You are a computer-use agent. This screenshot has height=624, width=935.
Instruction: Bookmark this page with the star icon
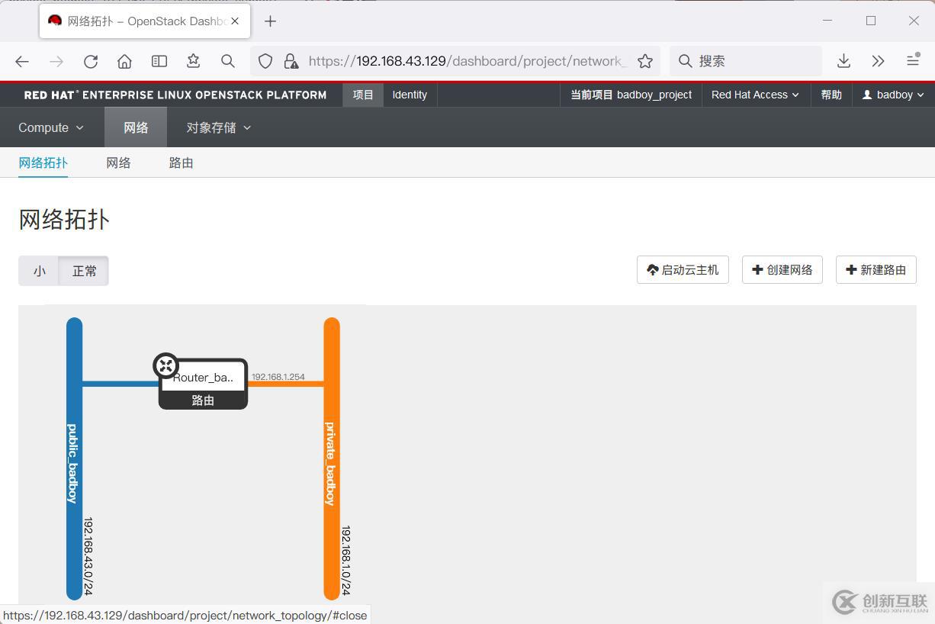point(645,61)
